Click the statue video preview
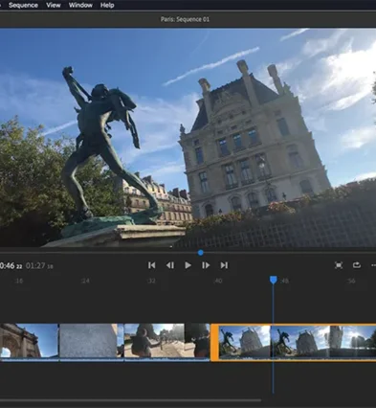This screenshot has width=376, height=408. pyautogui.click(x=188, y=138)
